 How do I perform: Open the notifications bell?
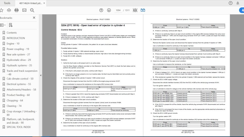coord(238,3)
